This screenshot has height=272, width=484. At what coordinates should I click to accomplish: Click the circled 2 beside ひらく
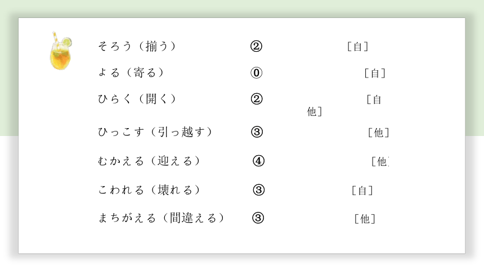pos(257,99)
